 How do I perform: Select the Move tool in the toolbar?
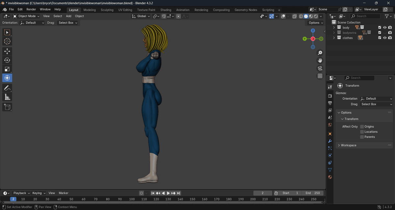[7, 51]
